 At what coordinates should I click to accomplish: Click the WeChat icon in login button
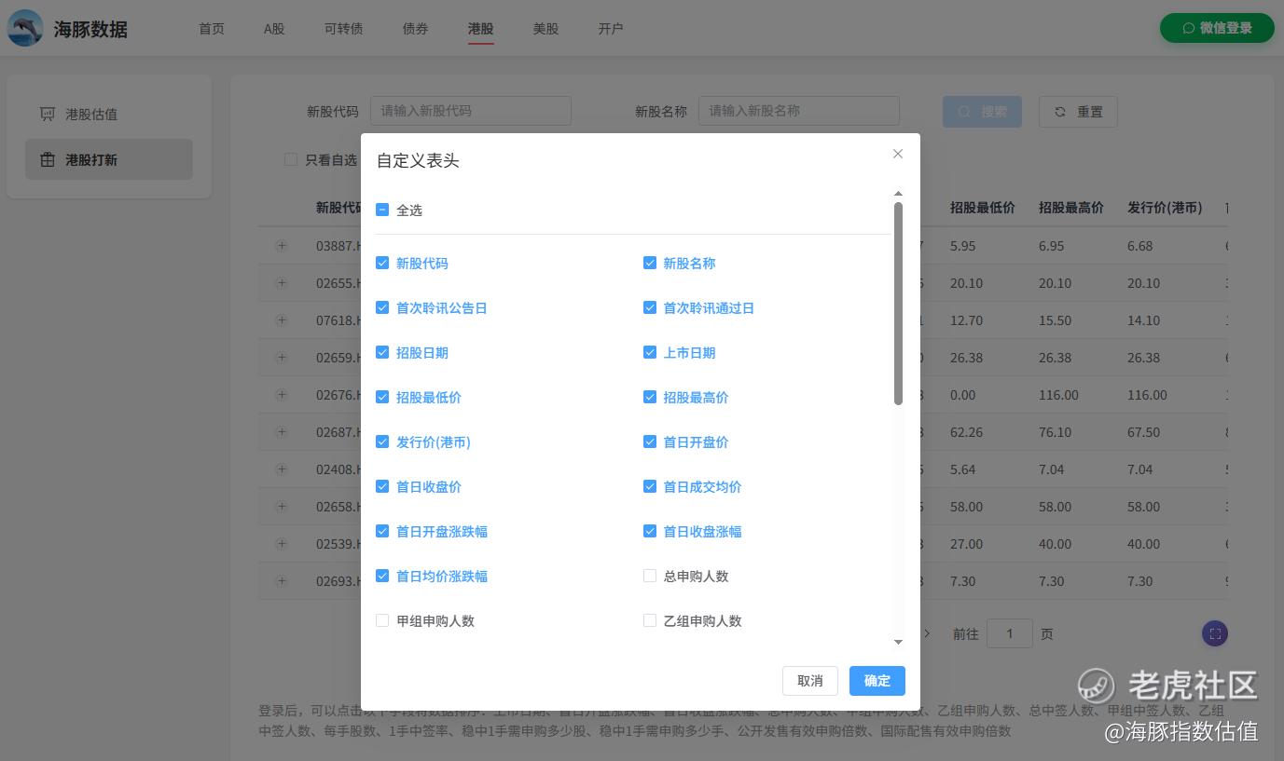click(x=1188, y=28)
